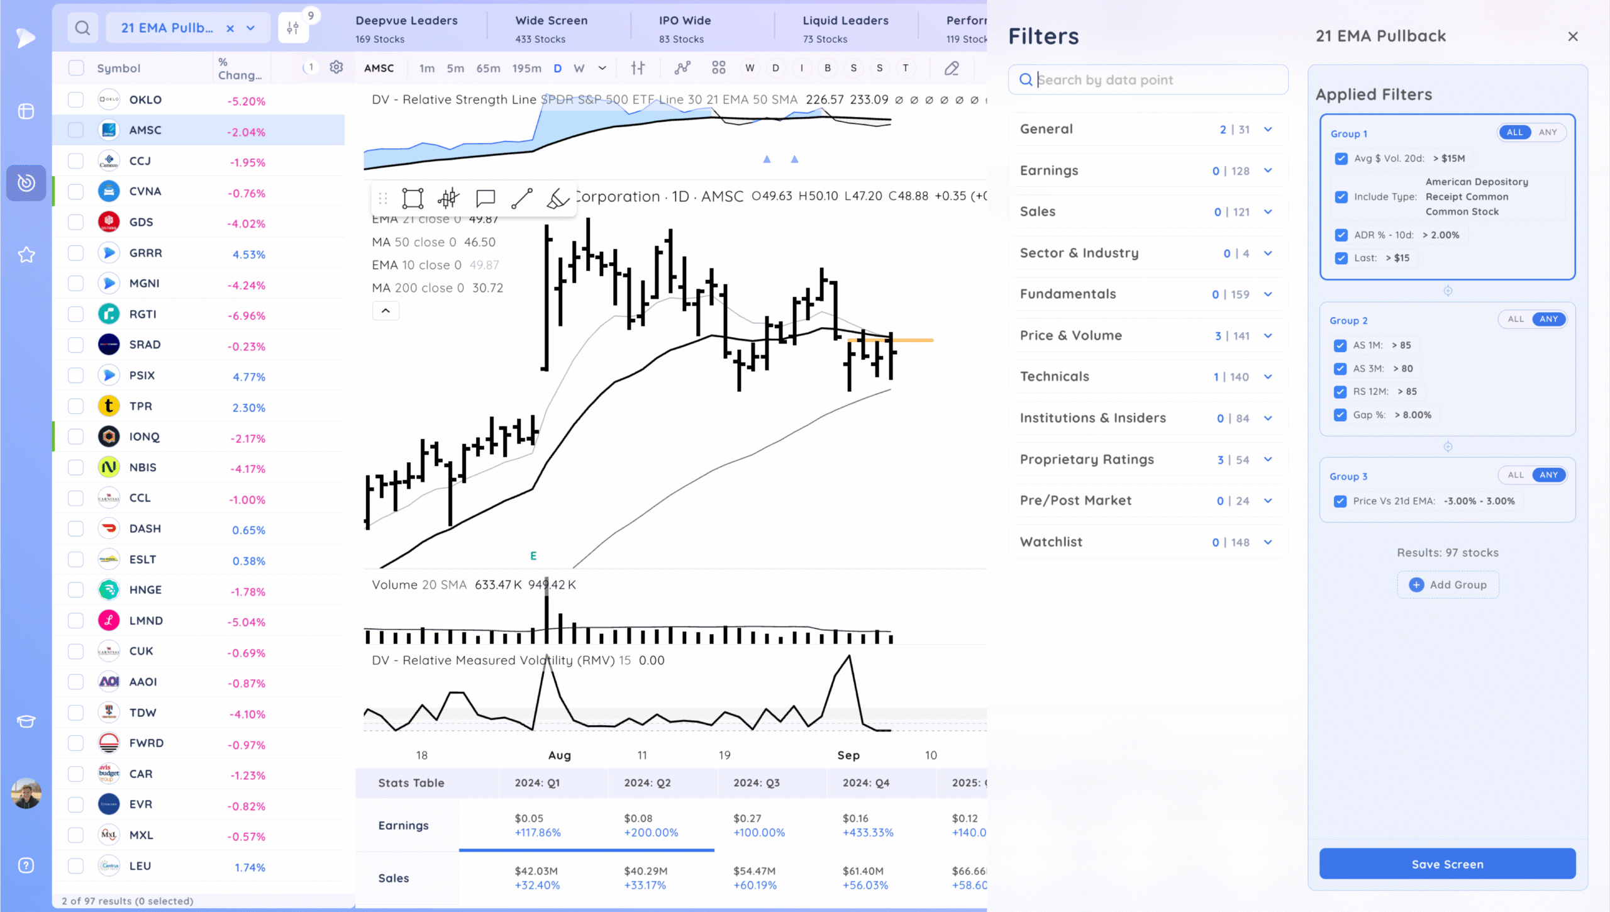
Task: Open the dashboard layout icon in sidebar
Action: click(26, 111)
